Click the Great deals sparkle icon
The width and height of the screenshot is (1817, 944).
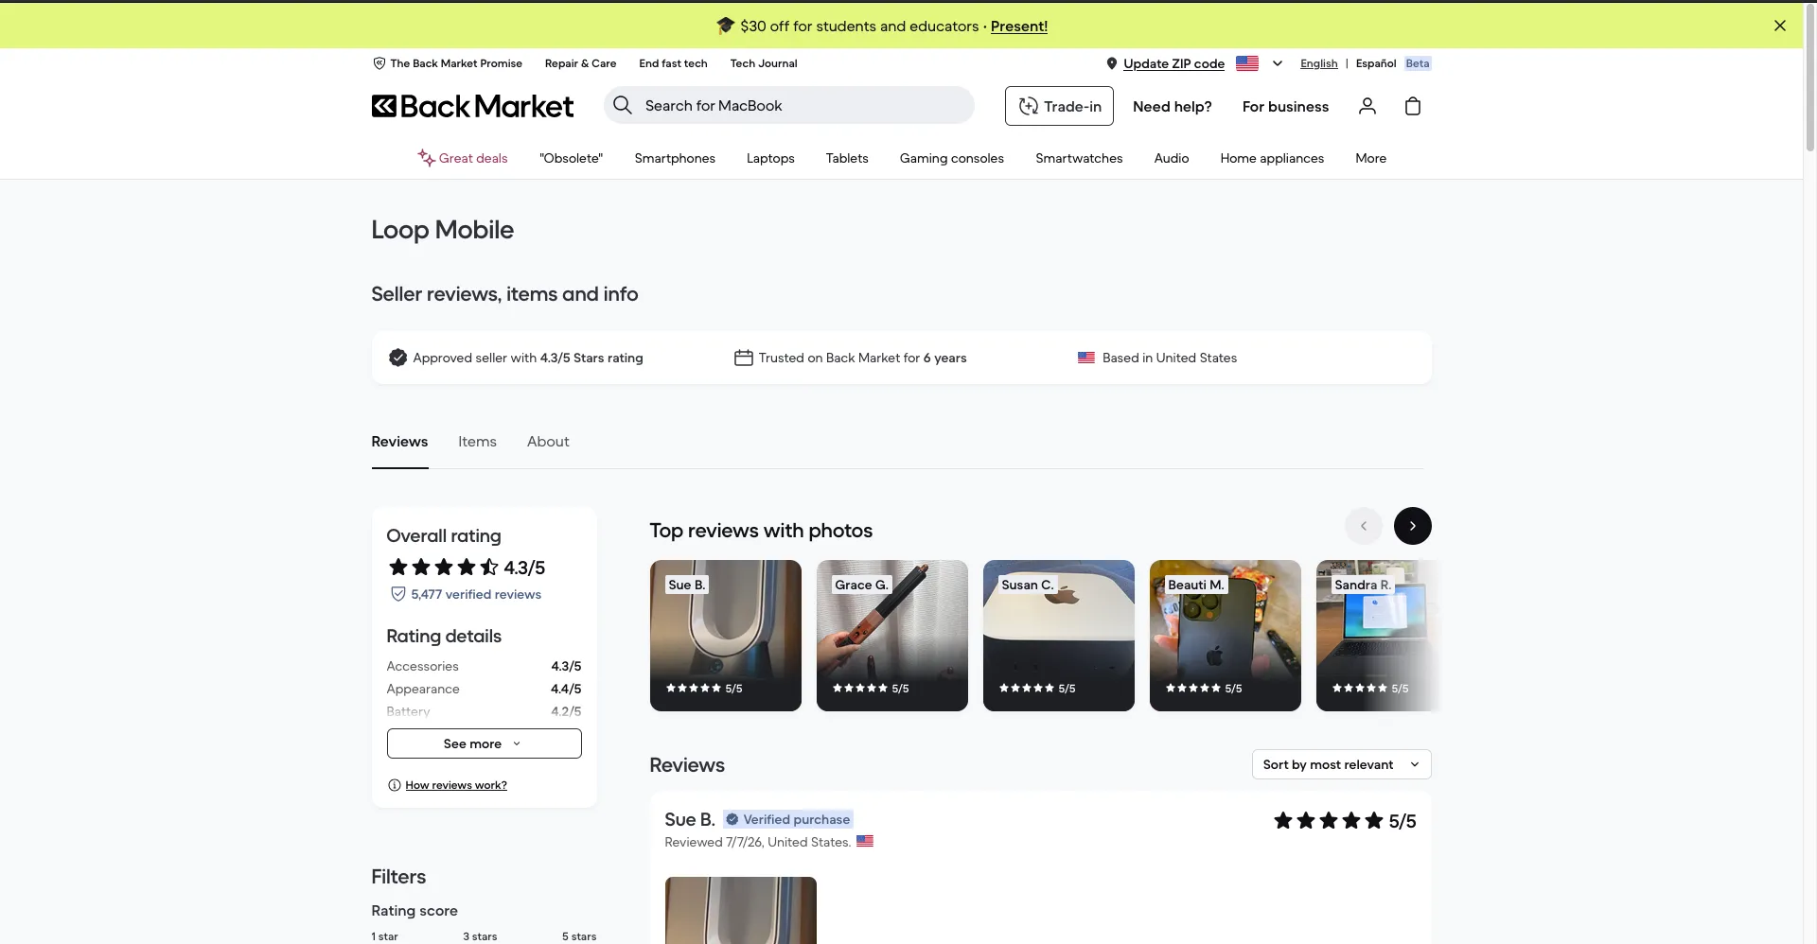coord(426,158)
